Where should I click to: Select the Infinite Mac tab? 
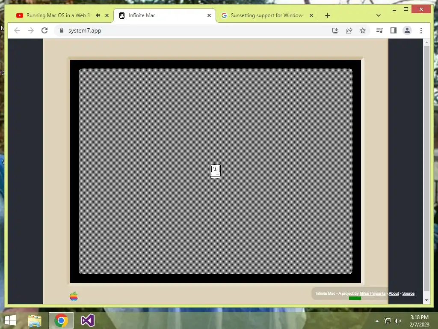tap(165, 15)
